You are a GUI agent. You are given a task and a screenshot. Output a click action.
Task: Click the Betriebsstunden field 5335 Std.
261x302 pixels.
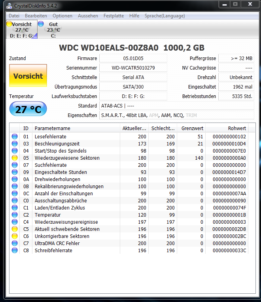point(236,96)
